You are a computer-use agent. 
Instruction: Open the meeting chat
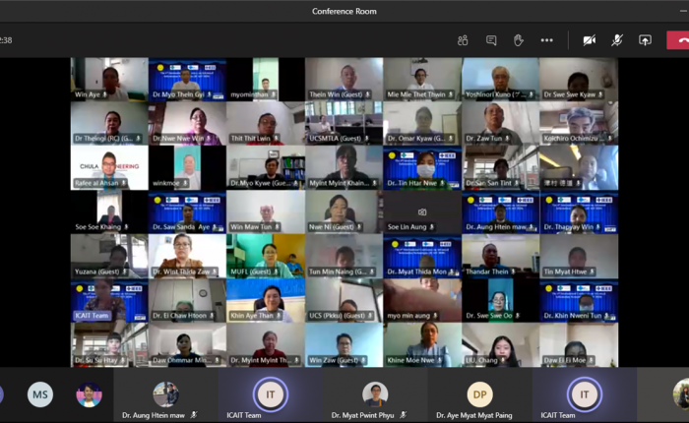click(491, 40)
